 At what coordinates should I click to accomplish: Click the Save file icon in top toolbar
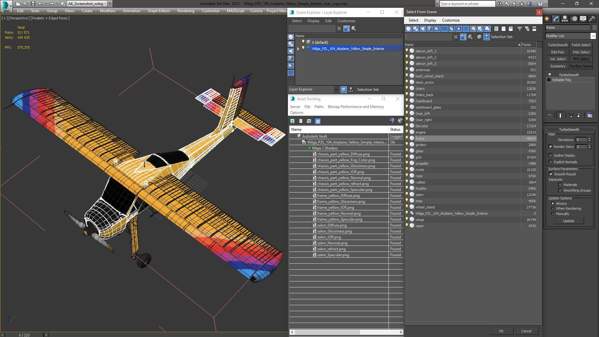33,4
